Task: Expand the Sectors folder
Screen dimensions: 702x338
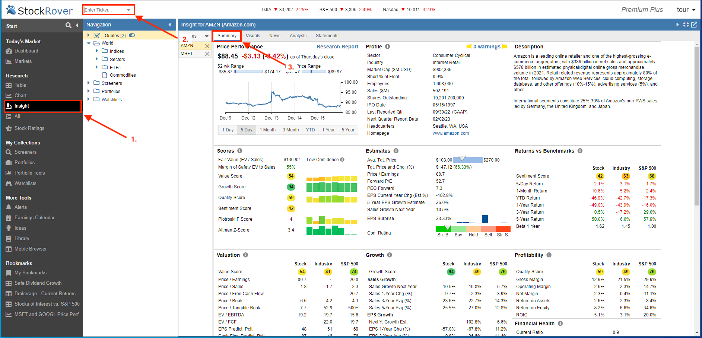Action: (x=97, y=59)
